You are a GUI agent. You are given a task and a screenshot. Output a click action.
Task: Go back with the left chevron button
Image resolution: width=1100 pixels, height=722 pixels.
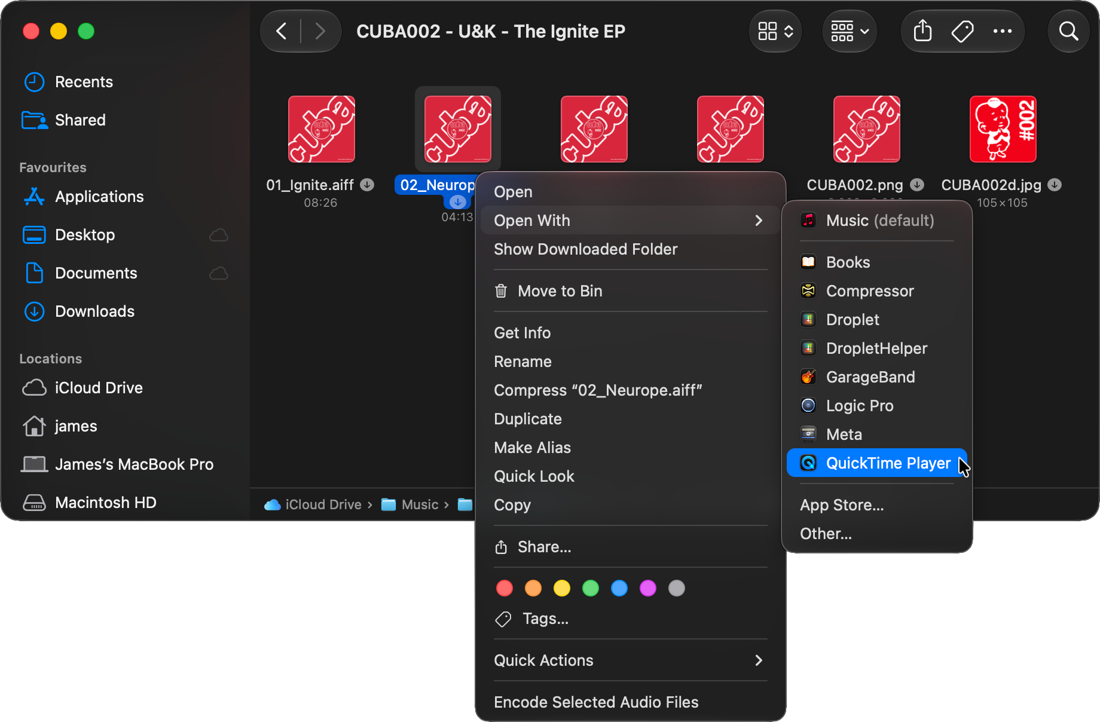pos(281,31)
